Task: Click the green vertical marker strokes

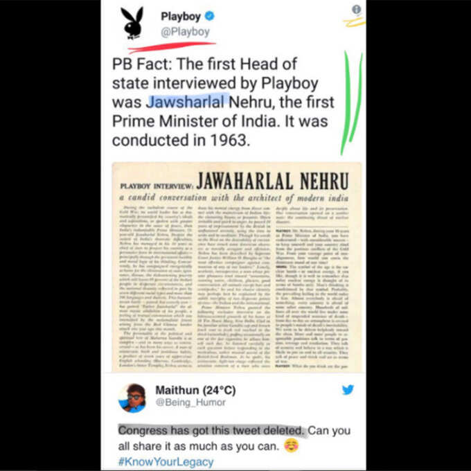Action: point(351,102)
